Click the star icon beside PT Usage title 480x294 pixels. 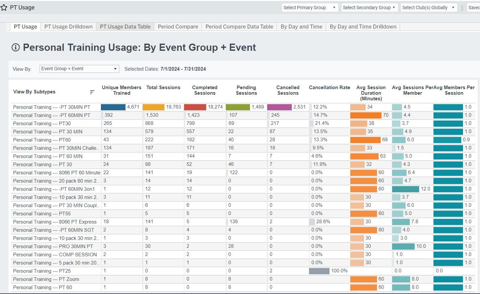(x=4, y=7)
